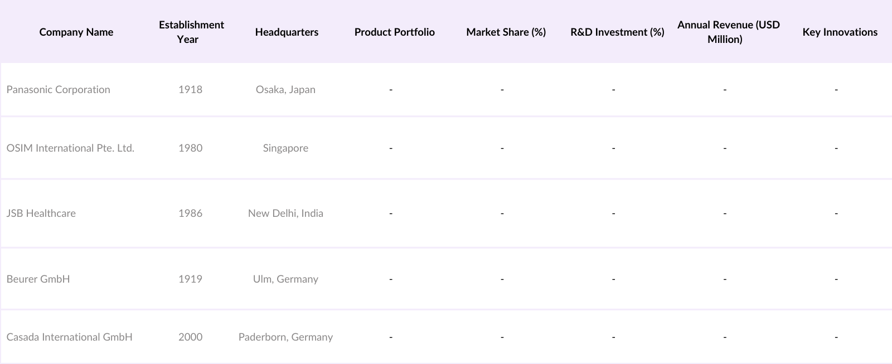
Task: Click the Annual Revenue (USD Million) header
Action: 728,32
